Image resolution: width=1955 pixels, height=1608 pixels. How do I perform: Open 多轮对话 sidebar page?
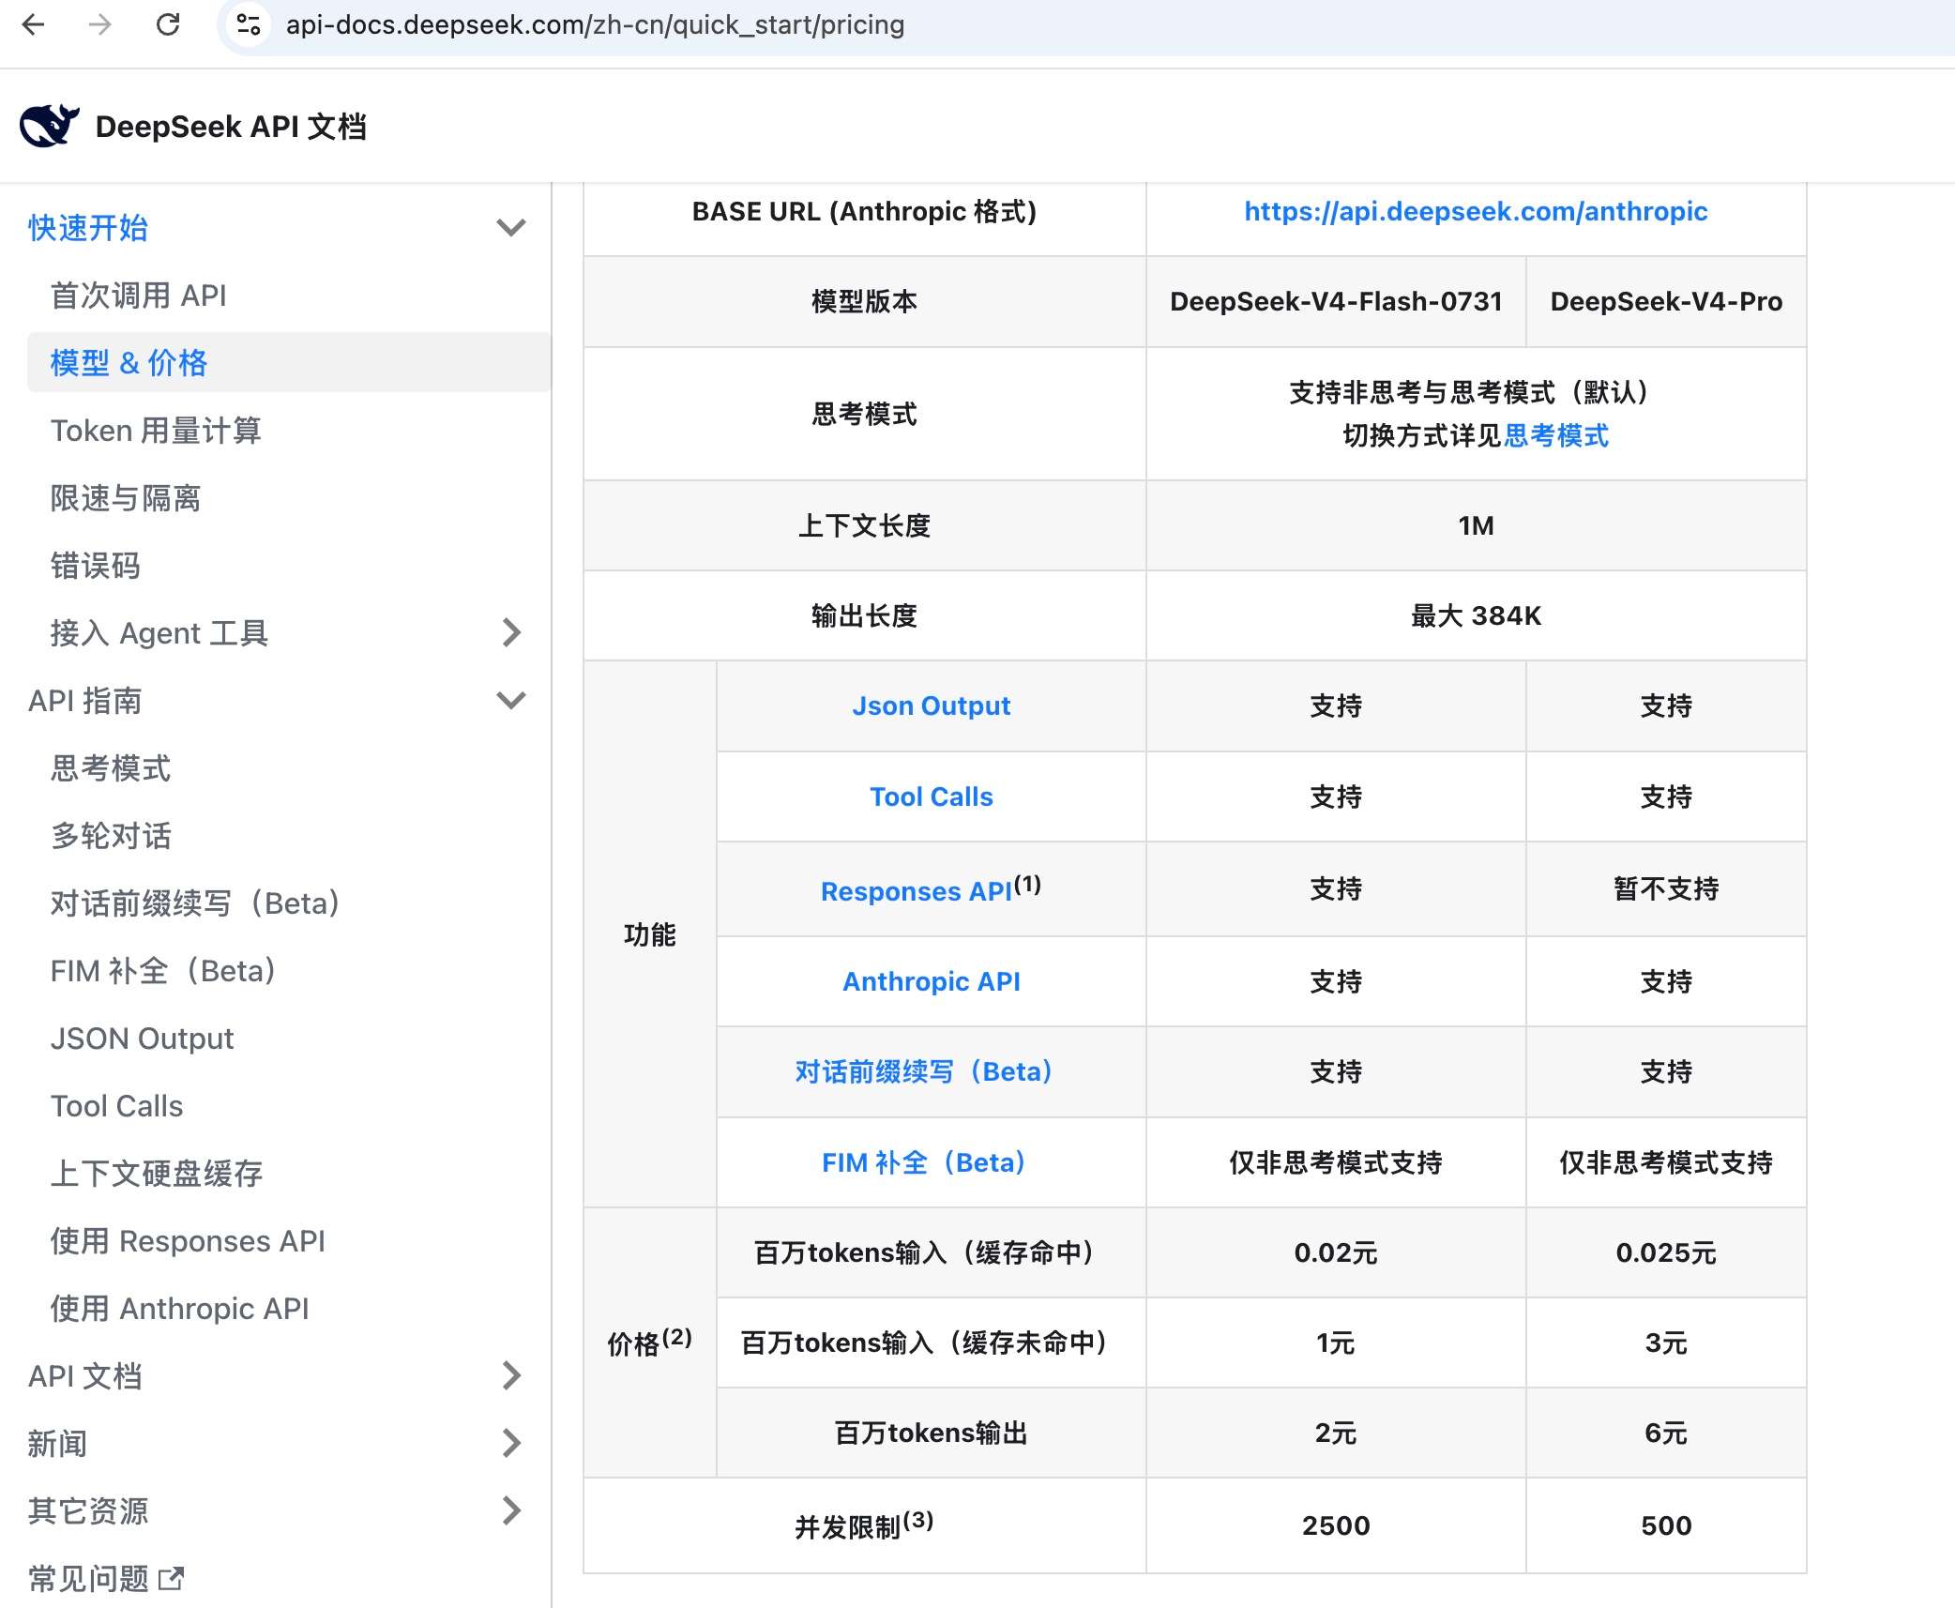(111, 836)
